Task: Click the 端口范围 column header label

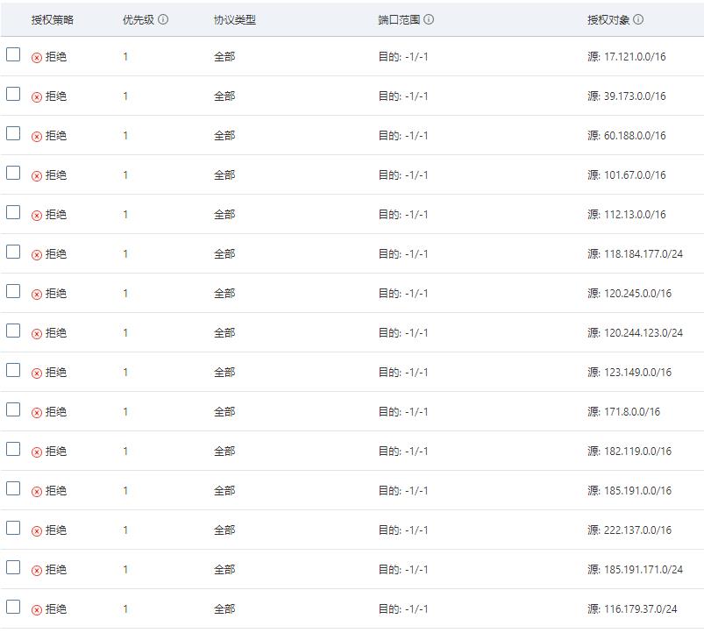Action: (x=399, y=20)
